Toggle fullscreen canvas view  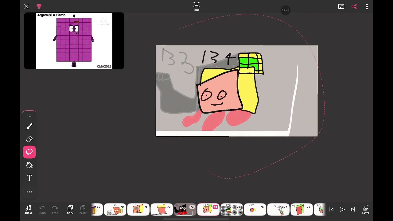point(341,6)
